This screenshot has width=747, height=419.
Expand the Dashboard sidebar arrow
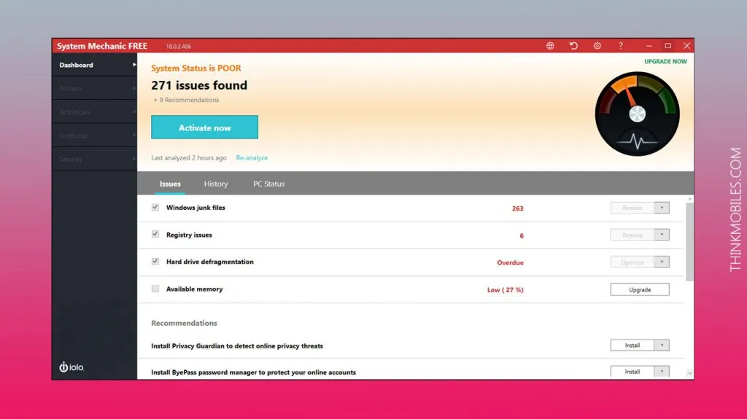(134, 65)
